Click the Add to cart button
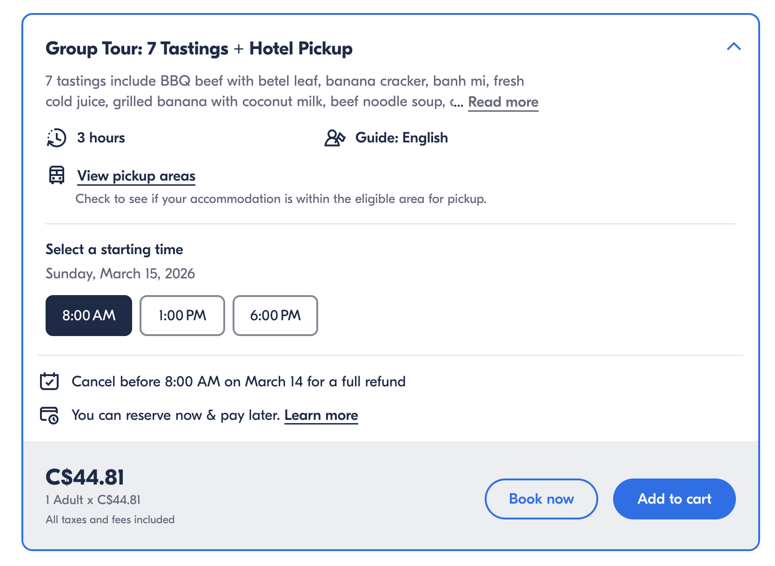Screen dimensions: 775x566 674,499
